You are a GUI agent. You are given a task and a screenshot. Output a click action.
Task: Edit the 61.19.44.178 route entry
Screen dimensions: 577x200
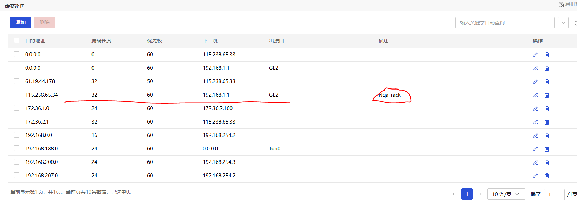coord(536,82)
